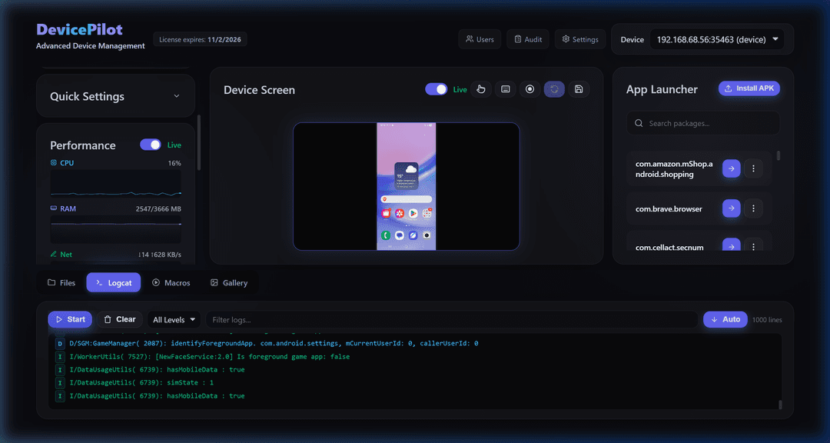Viewport: 830px width, 443px height.
Task: Focus the Filter logs input
Action: (x=452, y=319)
